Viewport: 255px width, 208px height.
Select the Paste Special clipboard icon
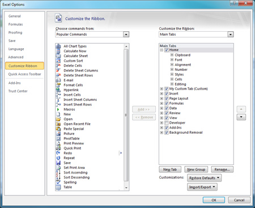[58, 129]
